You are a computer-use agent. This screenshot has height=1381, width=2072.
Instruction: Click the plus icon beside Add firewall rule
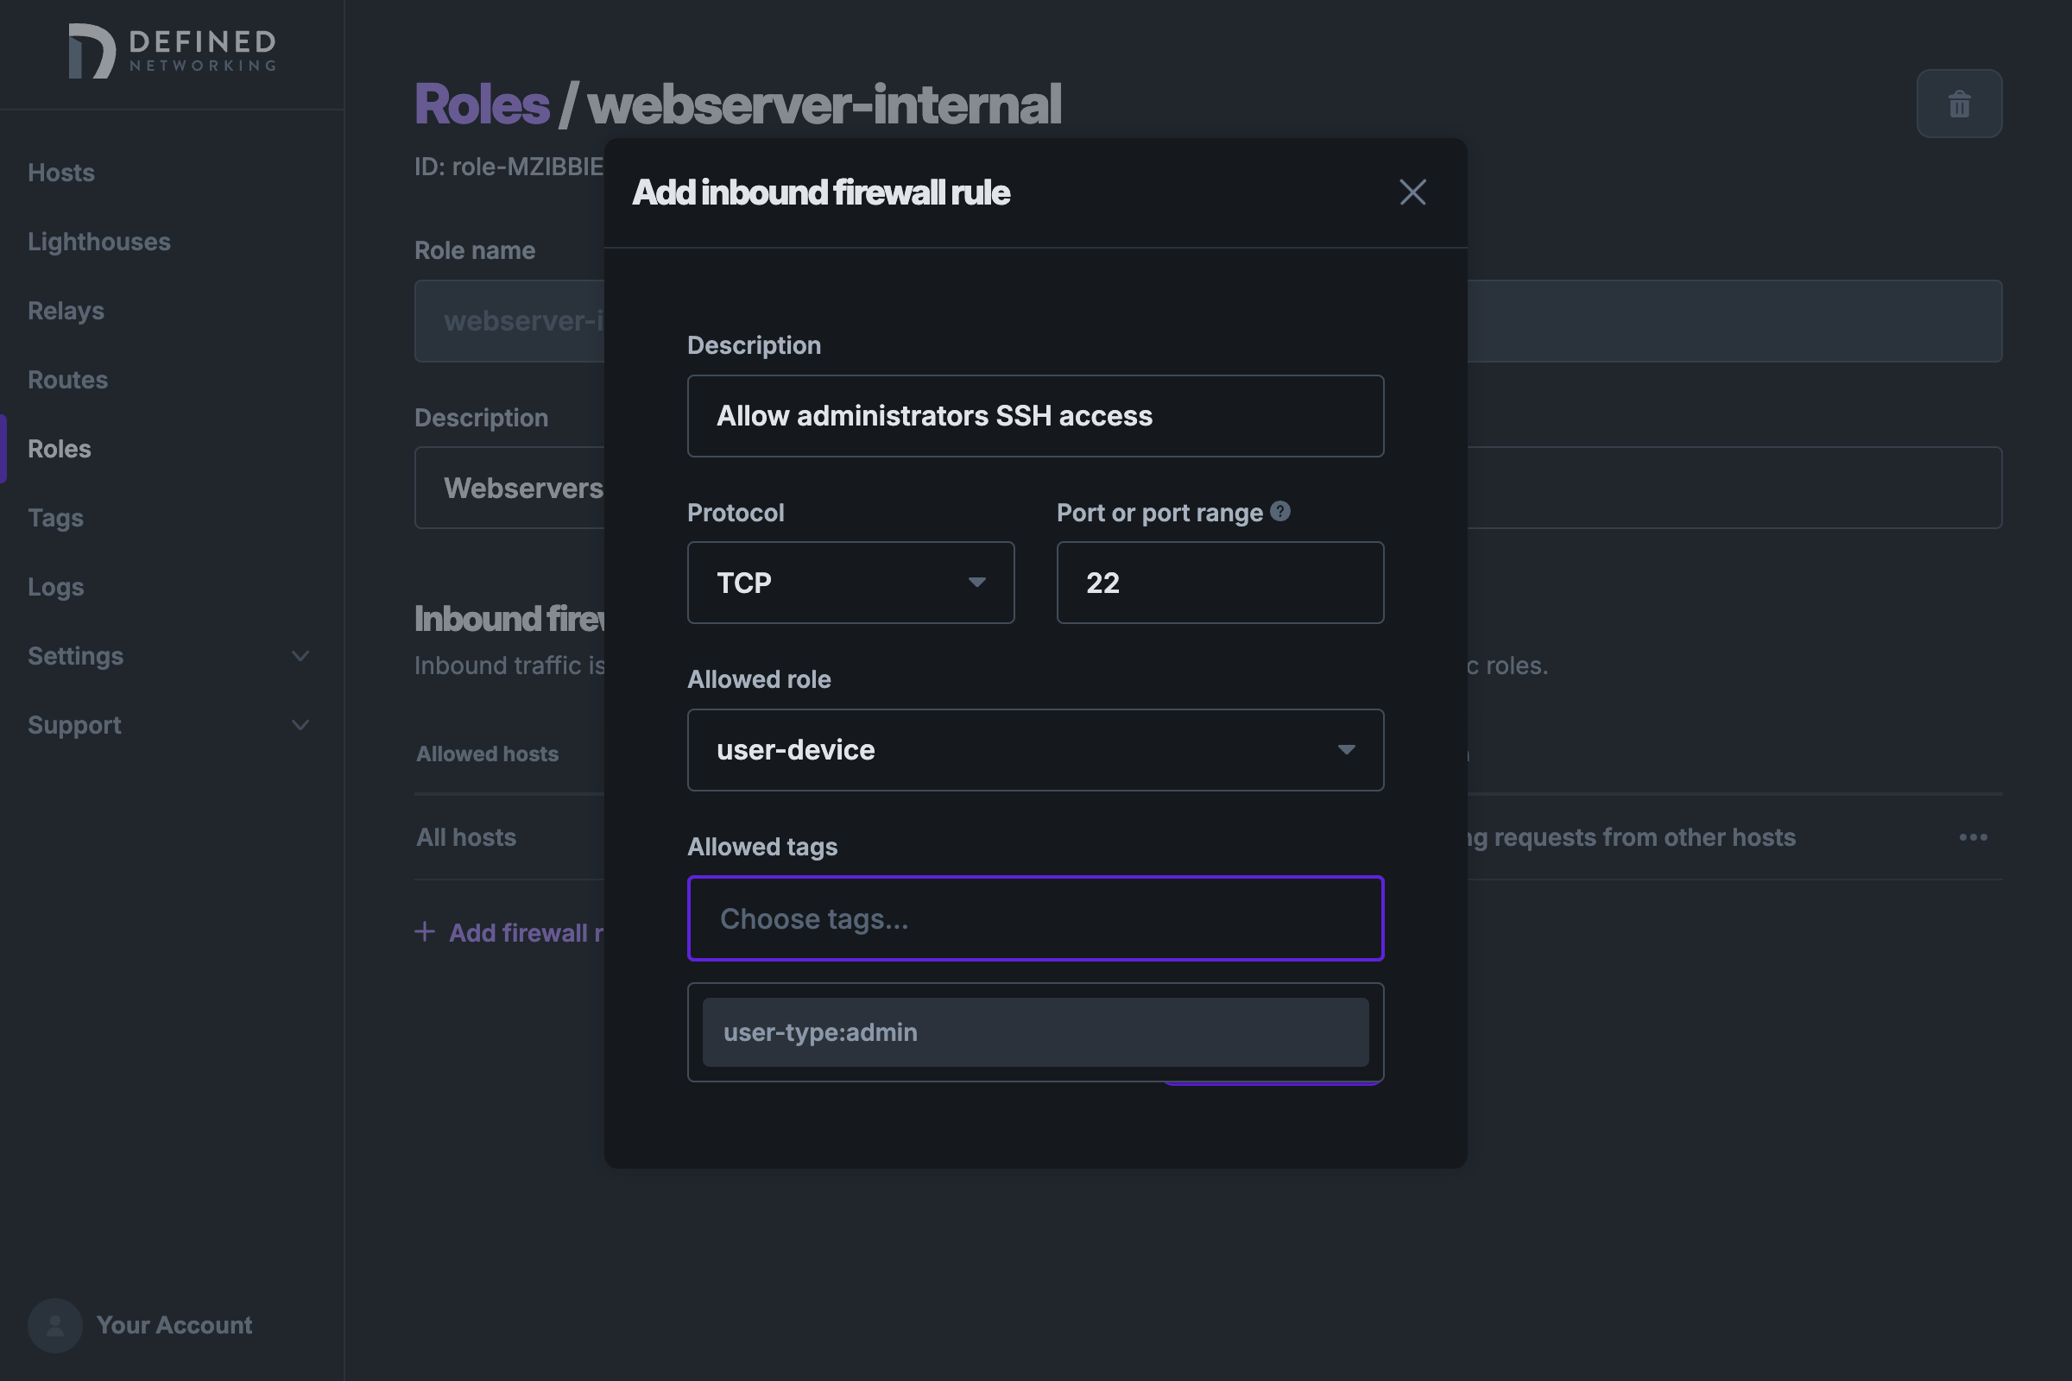(x=426, y=932)
